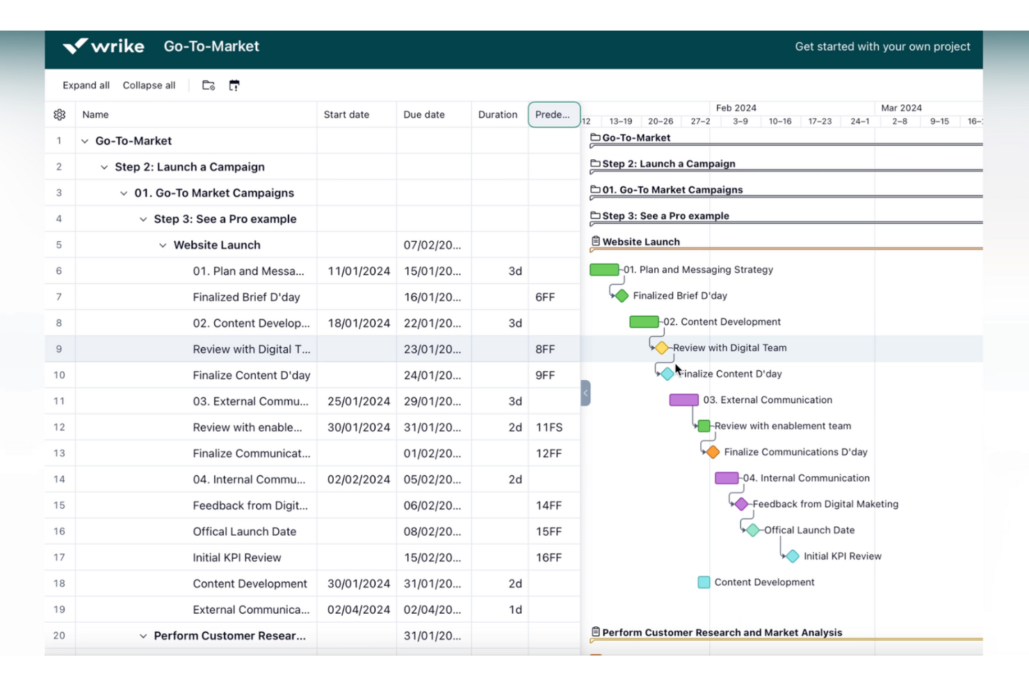Image resolution: width=1029 pixels, height=686 pixels.
Task: Click green 01. Plan and Messaging Strategy bar
Action: (604, 270)
